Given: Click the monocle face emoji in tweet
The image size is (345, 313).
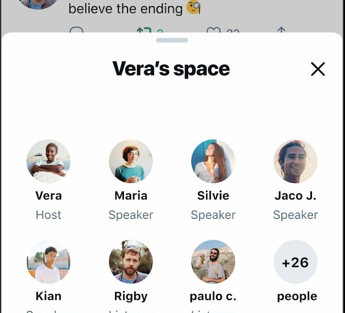Looking at the screenshot, I should coord(193,8).
